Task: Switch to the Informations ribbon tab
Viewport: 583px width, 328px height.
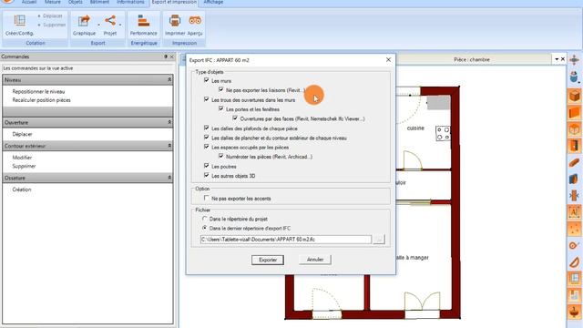Action: coord(130,2)
